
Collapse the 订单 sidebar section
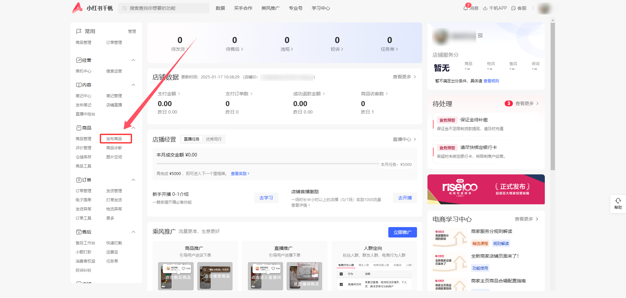click(x=133, y=180)
